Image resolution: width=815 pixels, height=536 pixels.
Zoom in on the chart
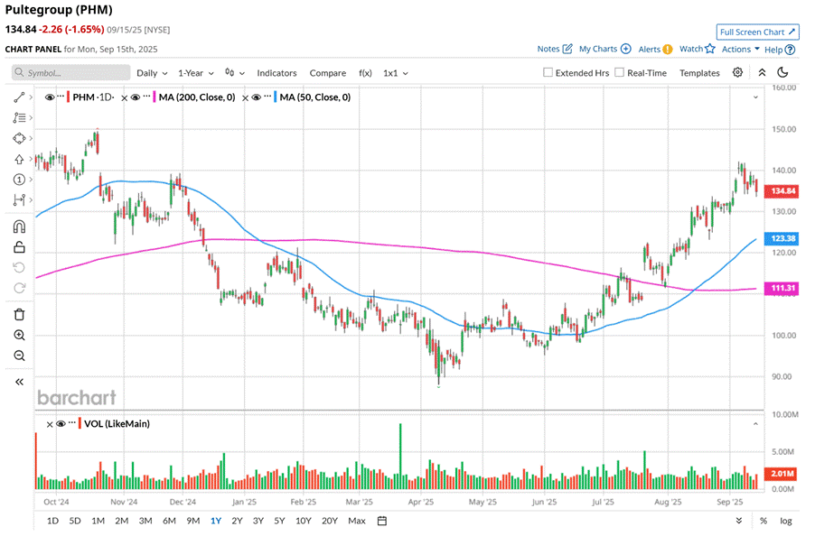tap(19, 335)
